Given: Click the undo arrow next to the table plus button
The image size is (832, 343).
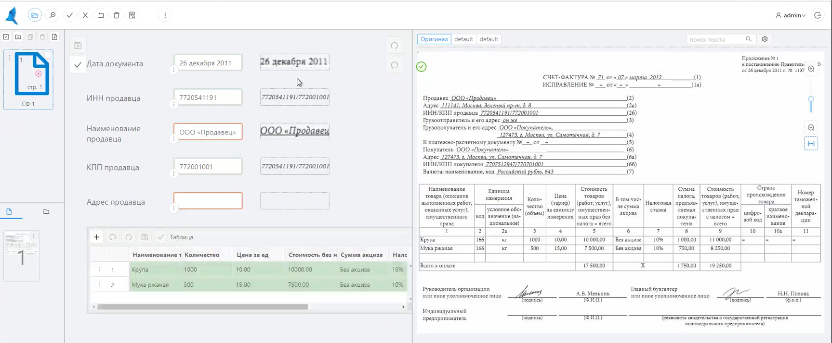Looking at the screenshot, I should [x=113, y=237].
